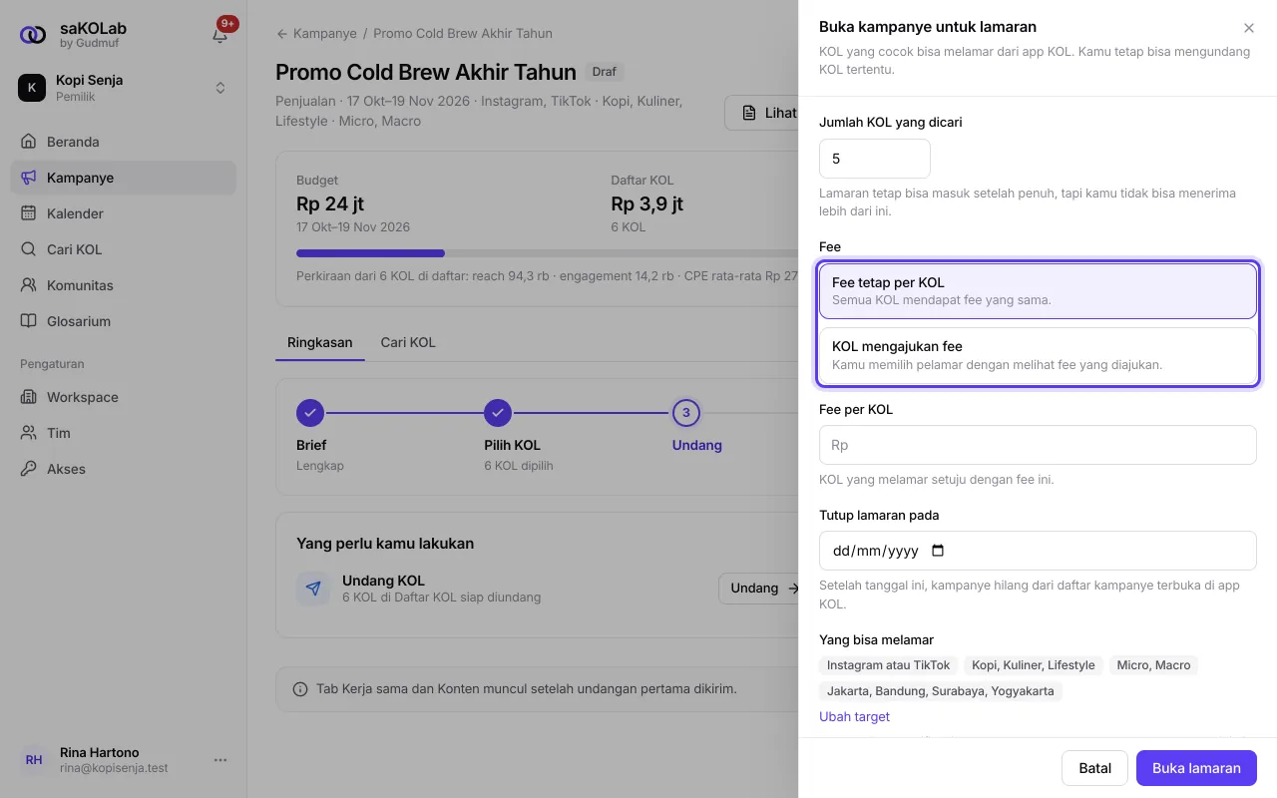
Task: Open Kampanye in sidebar
Action: [x=124, y=178]
